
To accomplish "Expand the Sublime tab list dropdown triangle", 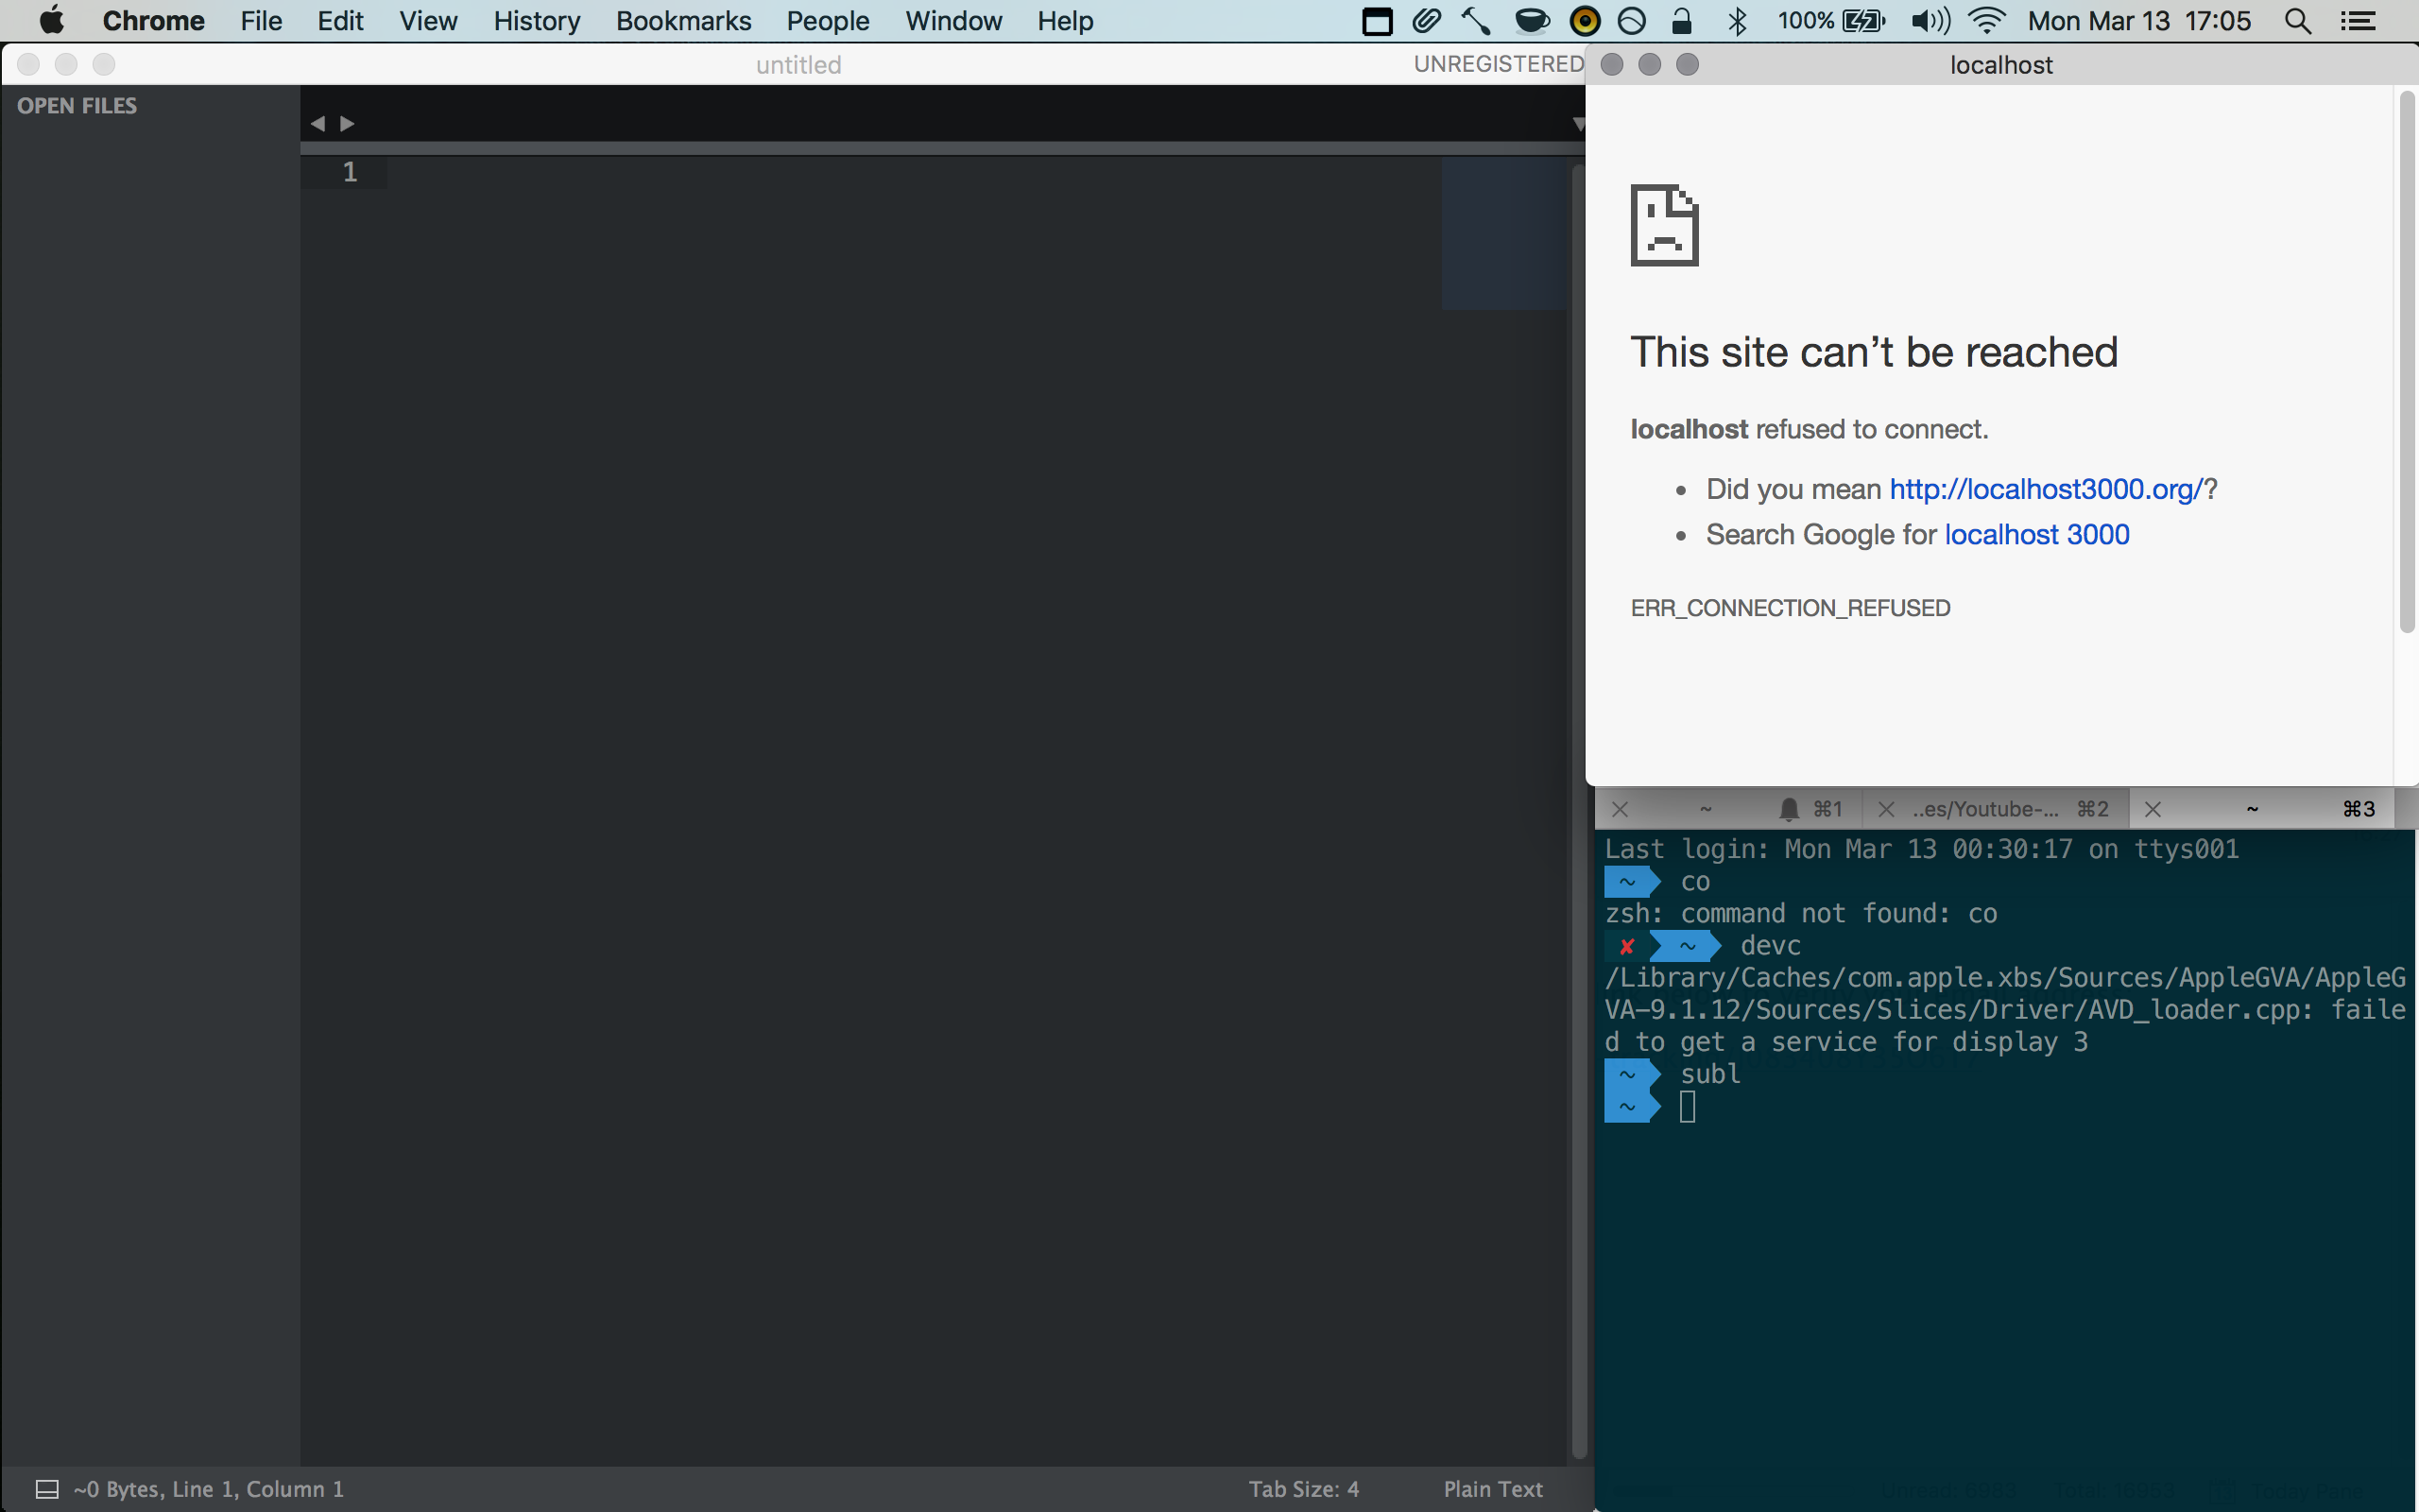I will [1577, 124].
